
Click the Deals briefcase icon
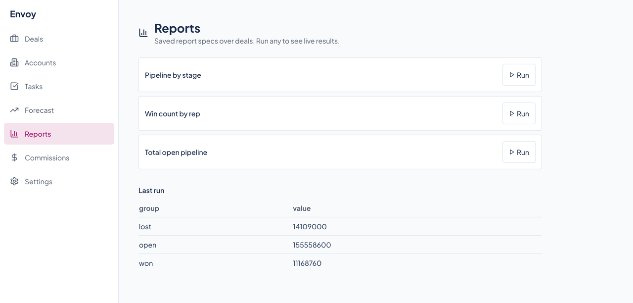(x=14, y=39)
